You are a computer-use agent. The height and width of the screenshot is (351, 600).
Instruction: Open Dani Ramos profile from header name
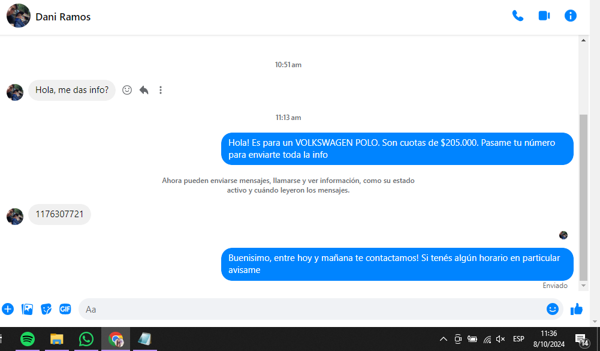point(63,17)
